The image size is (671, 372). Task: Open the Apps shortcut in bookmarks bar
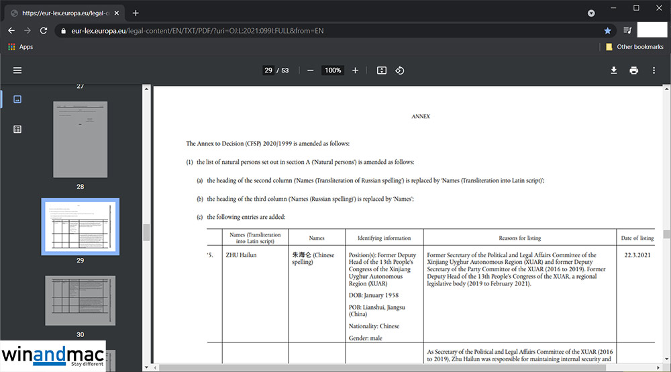click(x=20, y=47)
